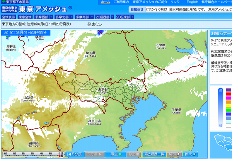Click the お知らせ panel header on right
This screenshot has width=232, height=159.
[221, 34]
